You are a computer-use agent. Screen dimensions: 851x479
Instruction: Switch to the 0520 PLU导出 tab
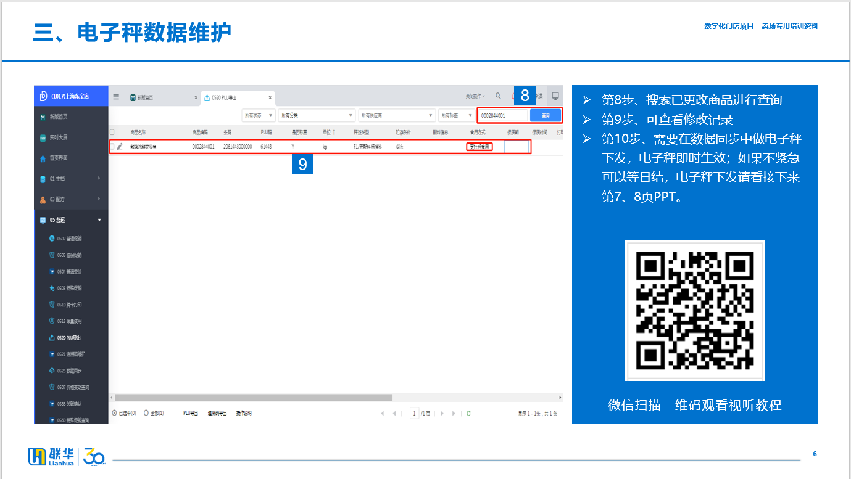[x=238, y=97]
